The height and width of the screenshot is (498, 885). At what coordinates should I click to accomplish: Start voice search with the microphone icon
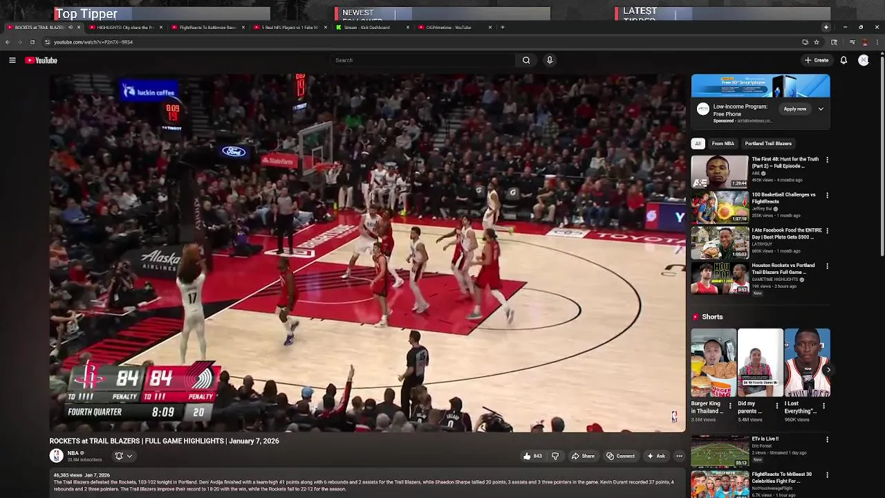550,60
